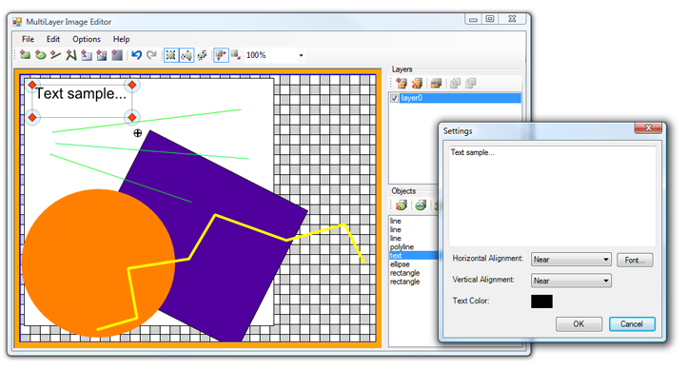Image resolution: width=687 pixels, height=370 pixels.
Task: Click the black Text Color swatch
Action: point(541,302)
